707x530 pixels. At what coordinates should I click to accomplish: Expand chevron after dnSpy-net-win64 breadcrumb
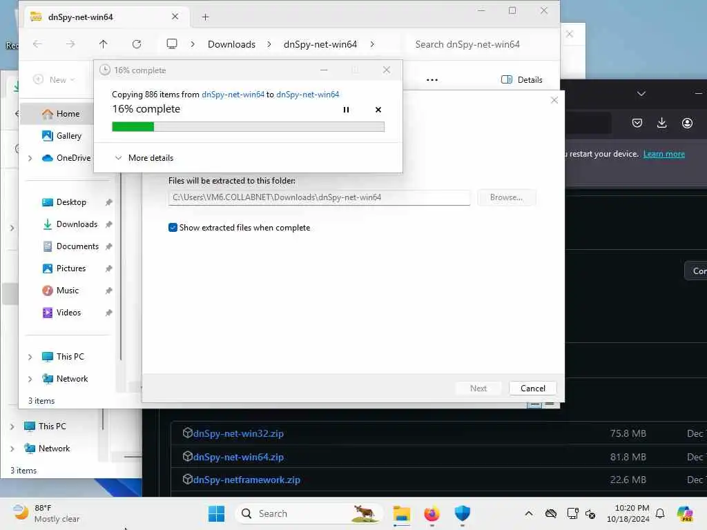click(x=372, y=44)
